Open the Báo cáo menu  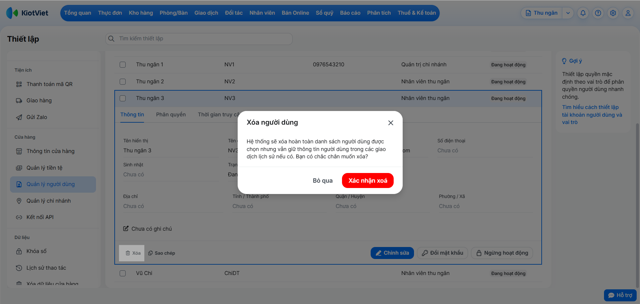click(350, 13)
